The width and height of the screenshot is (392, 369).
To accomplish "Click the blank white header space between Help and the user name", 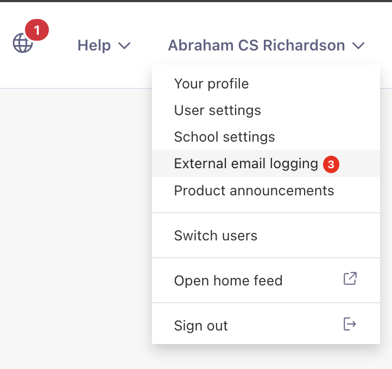I will point(149,46).
